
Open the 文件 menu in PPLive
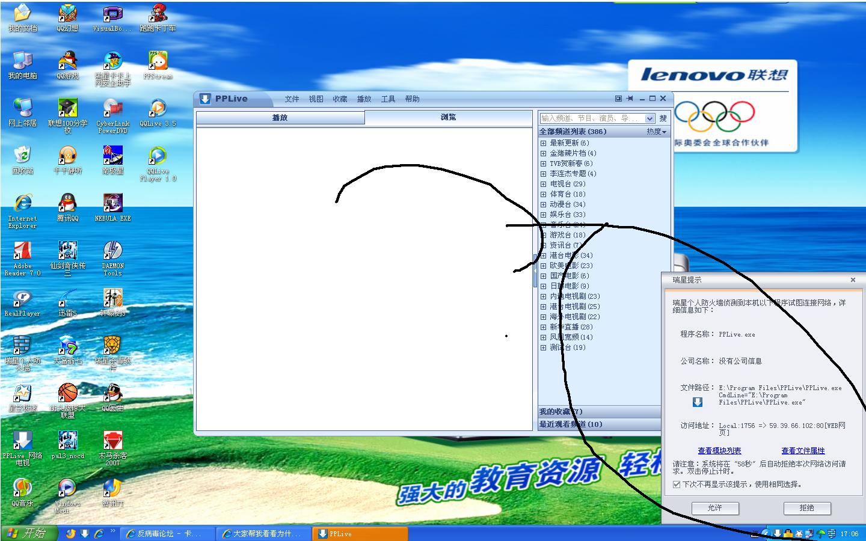[x=292, y=99]
